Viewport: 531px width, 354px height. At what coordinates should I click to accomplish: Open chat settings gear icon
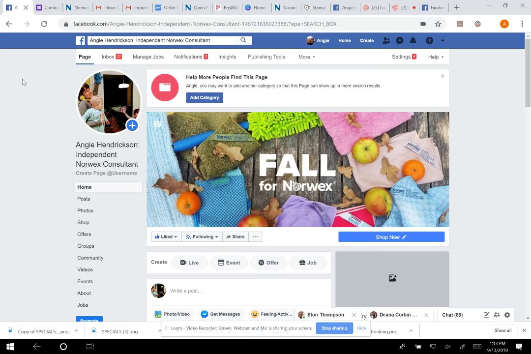click(507, 315)
